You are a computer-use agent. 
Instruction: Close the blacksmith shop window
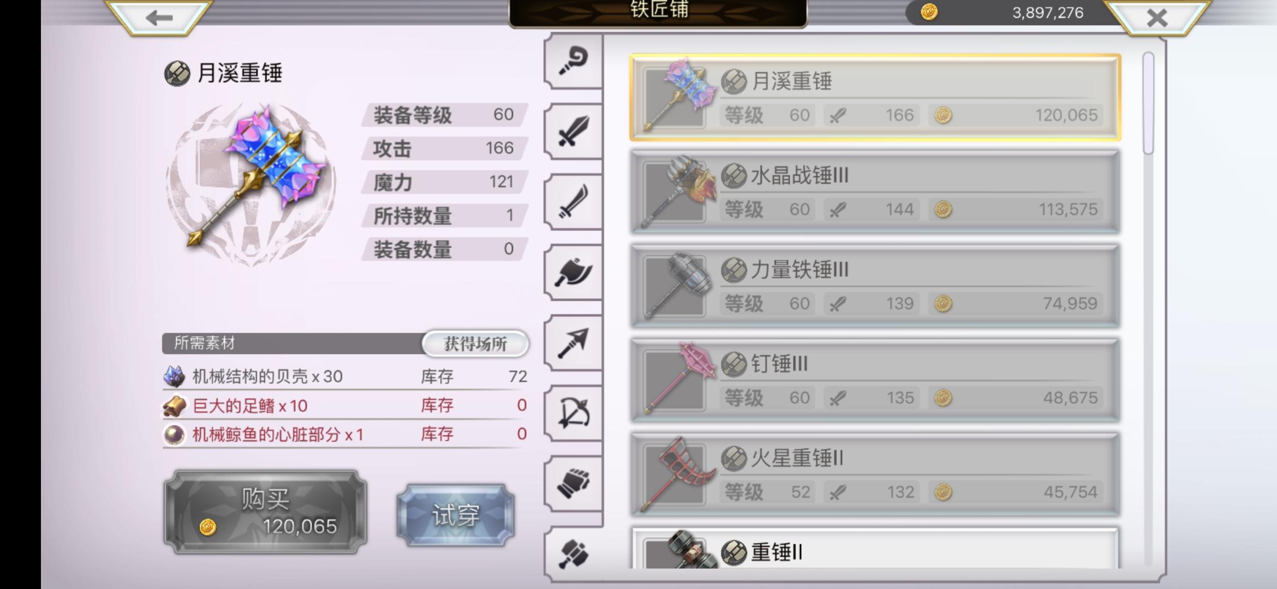[1156, 17]
